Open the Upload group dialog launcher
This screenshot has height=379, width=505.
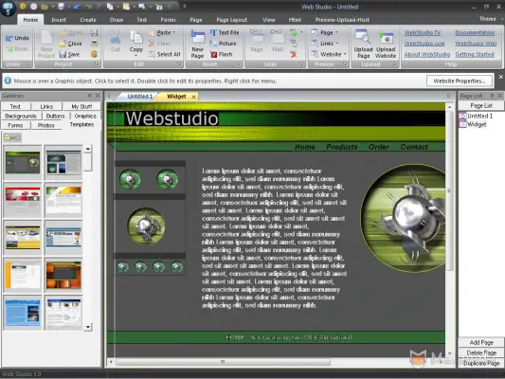[x=394, y=64]
